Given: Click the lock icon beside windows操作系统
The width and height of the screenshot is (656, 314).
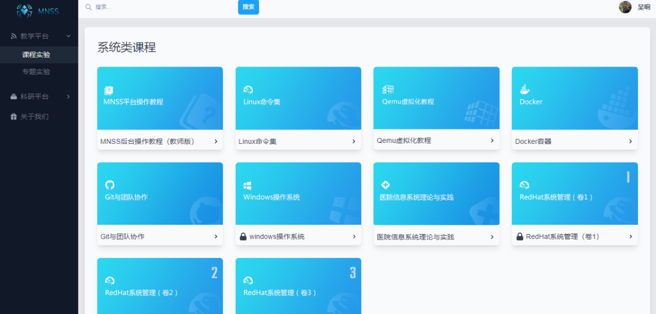Looking at the screenshot, I should [243, 237].
